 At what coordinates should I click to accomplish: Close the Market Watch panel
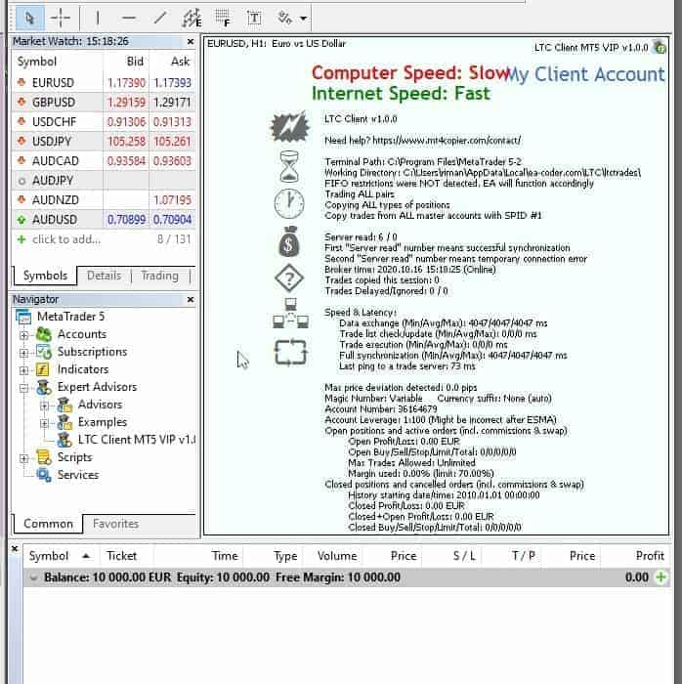point(191,41)
